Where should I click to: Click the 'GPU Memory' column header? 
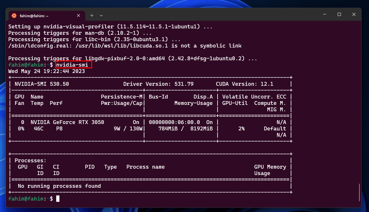click(x=270, y=167)
